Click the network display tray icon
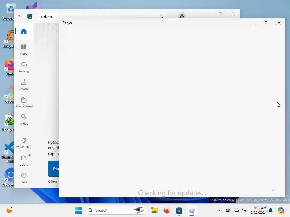This screenshot has height=217, width=290. (x=237, y=210)
